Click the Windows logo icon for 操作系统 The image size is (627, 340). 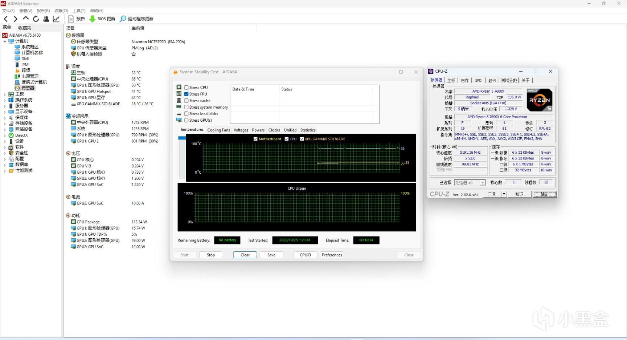point(11,100)
